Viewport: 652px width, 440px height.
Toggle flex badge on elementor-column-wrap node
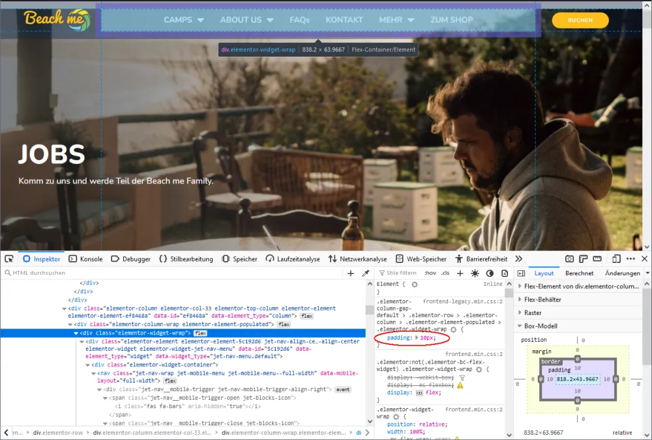coord(284,324)
